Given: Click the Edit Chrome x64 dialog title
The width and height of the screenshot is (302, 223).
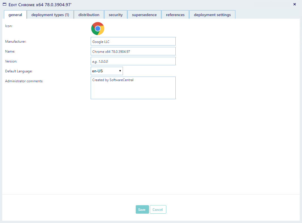Looking at the screenshot, I should pyautogui.click(x=40, y=5).
